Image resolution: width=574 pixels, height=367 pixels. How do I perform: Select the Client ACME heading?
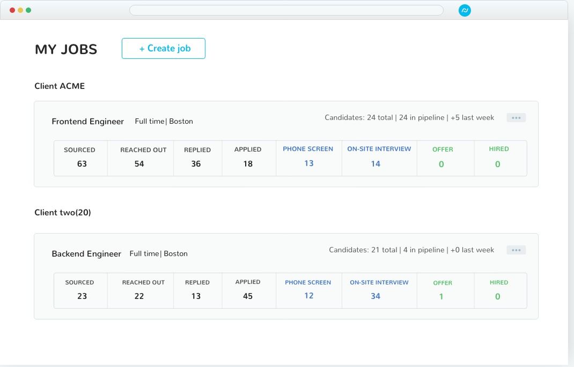click(60, 86)
